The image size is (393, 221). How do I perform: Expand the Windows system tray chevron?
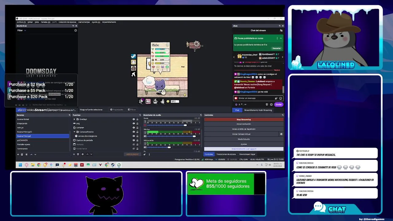tap(257, 165)
